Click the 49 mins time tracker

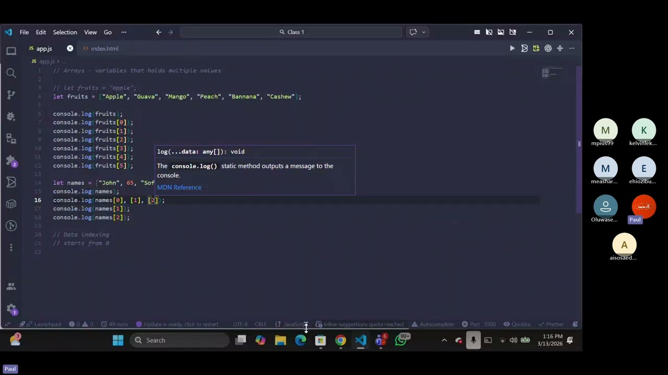114,324
